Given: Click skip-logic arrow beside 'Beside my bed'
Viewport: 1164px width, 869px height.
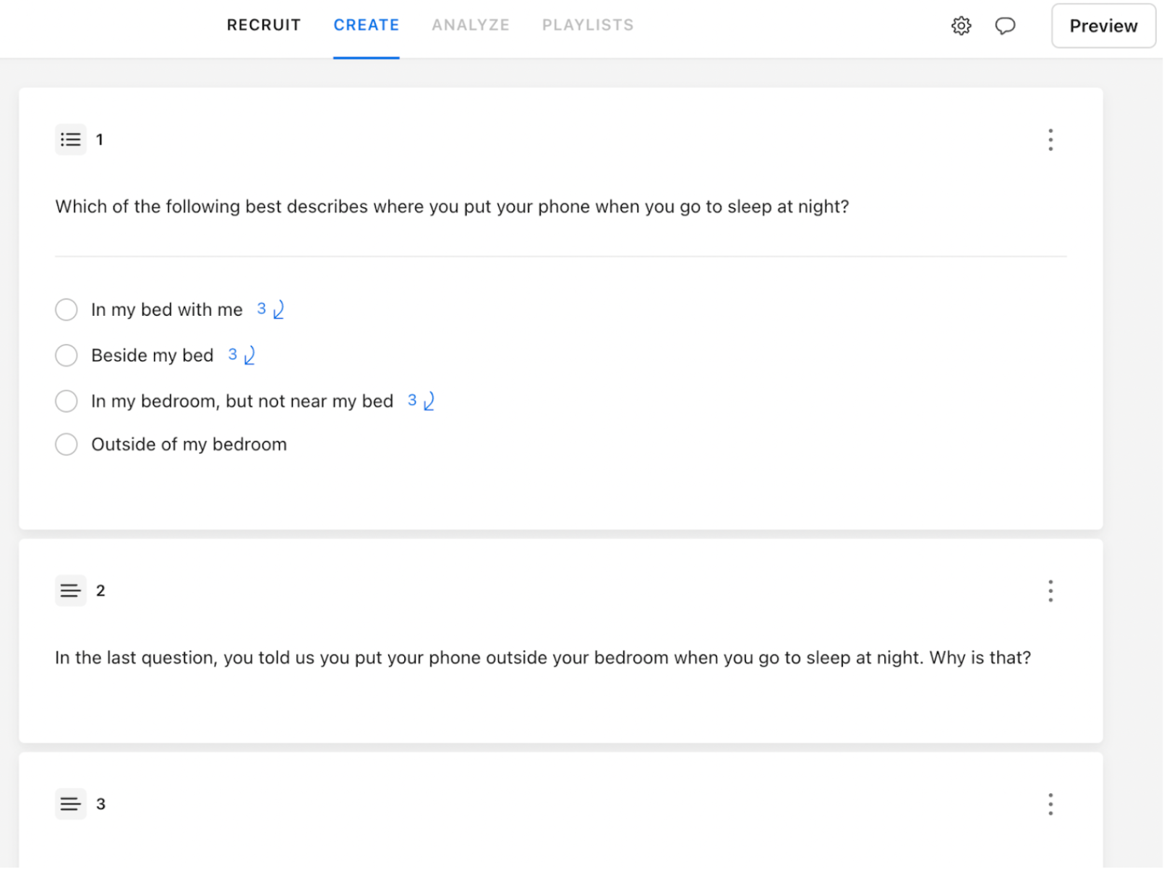Looking at the screenshot, I should tap(249, 356).
